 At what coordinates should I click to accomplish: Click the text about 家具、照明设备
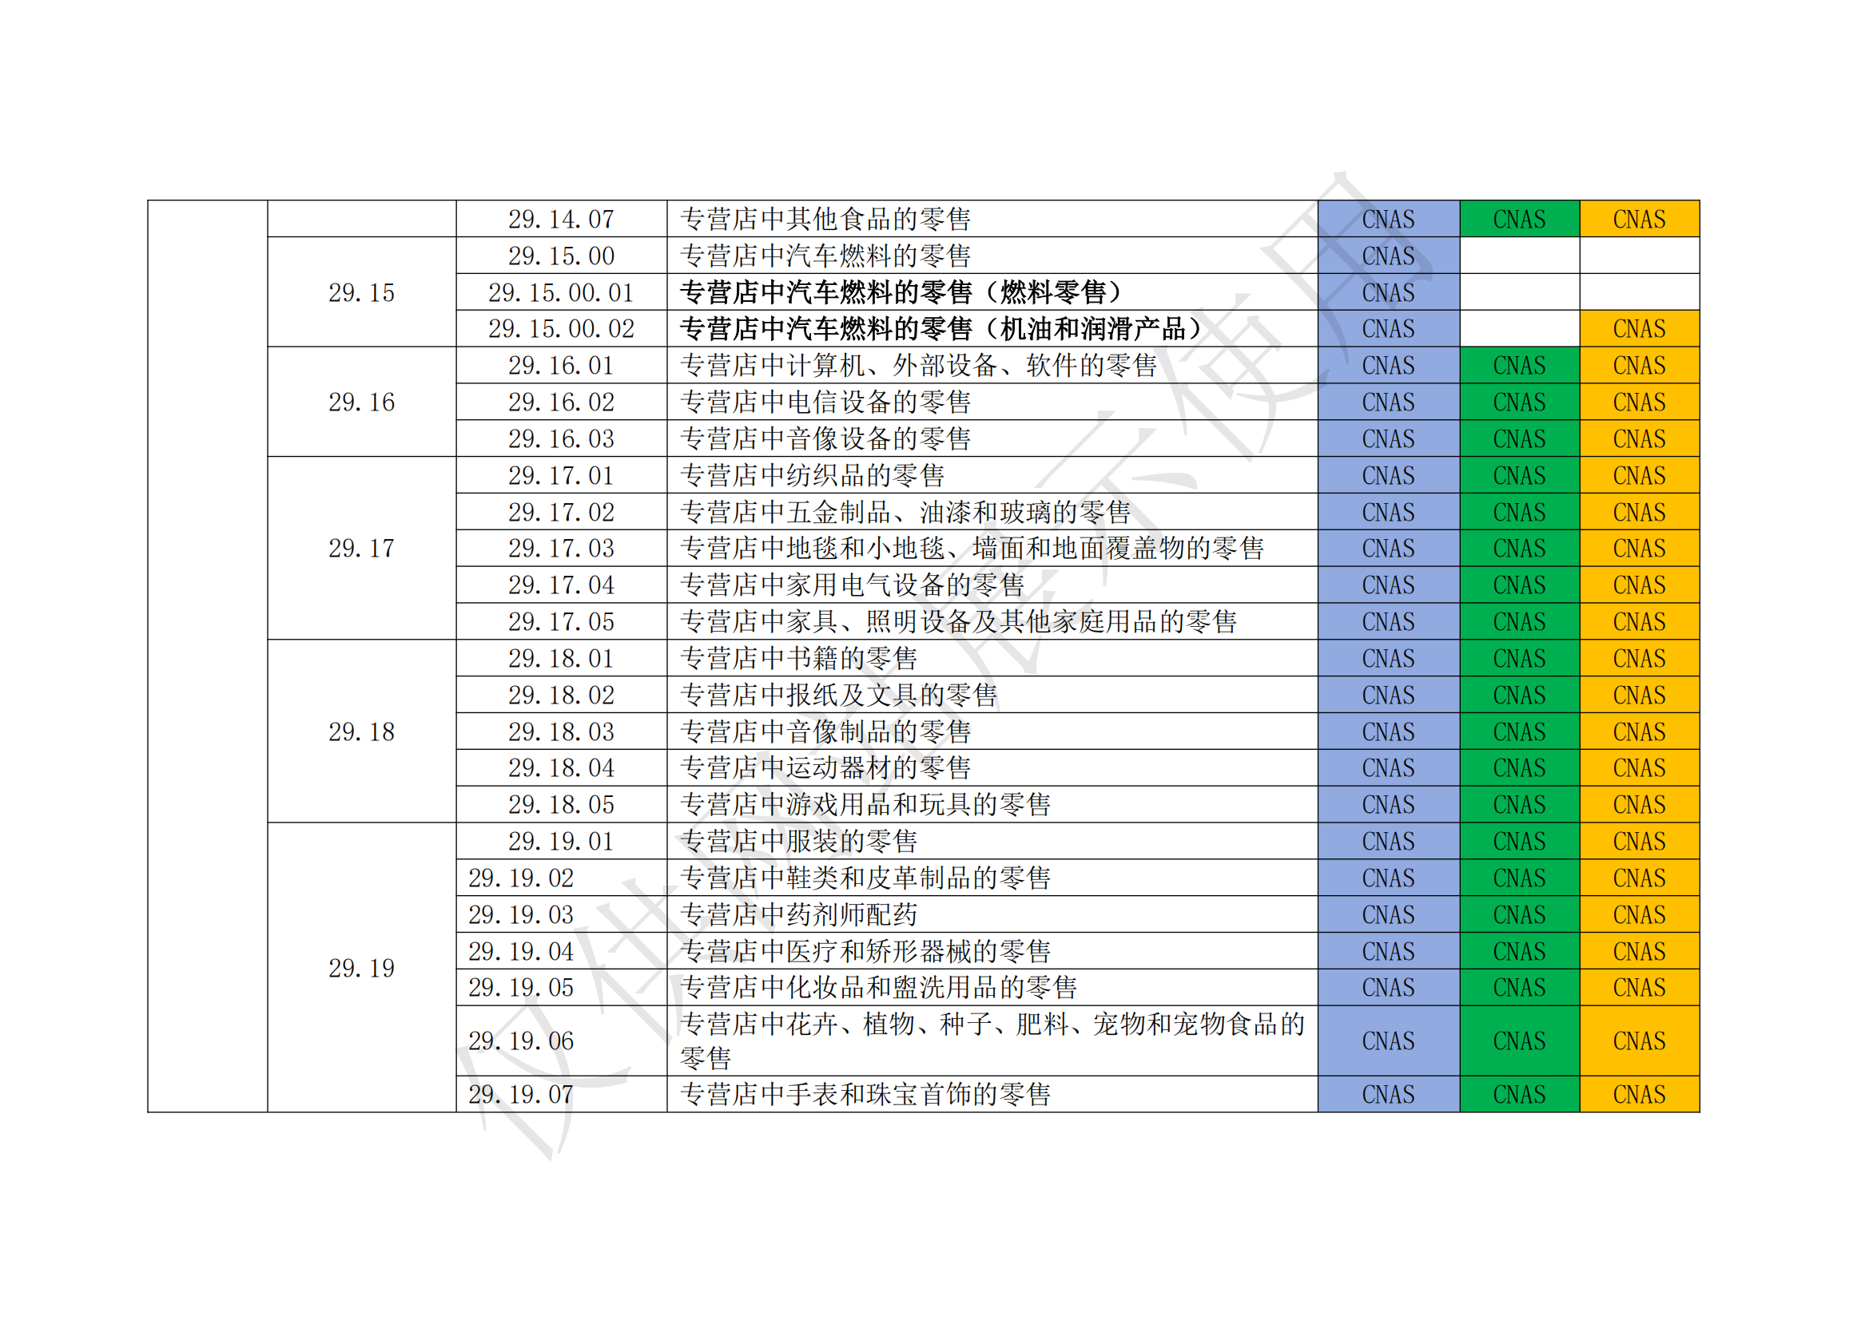point(958,621)
